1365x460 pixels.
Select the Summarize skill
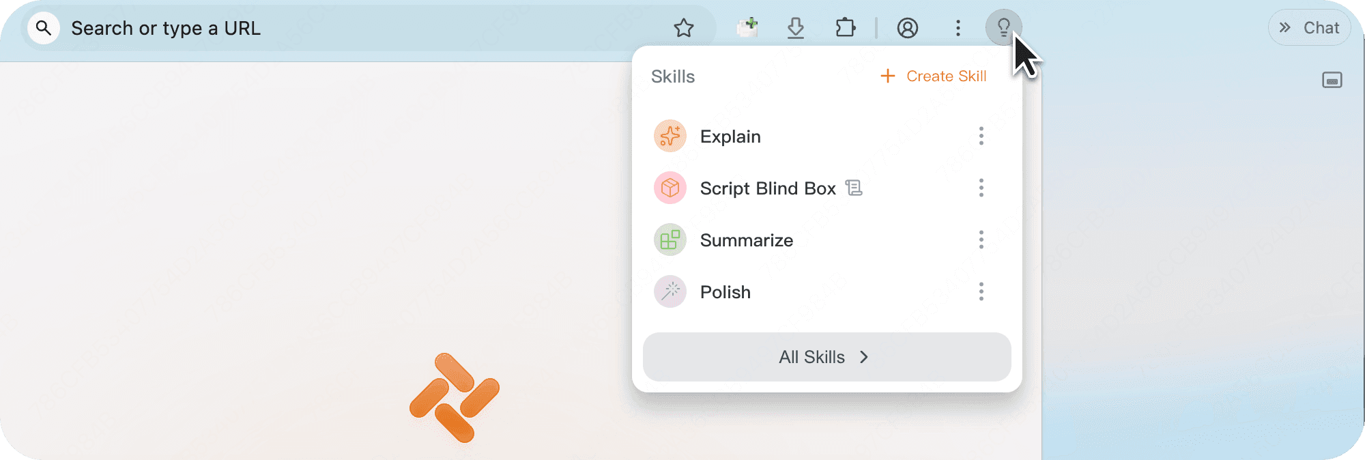click(x=746, y=240)
